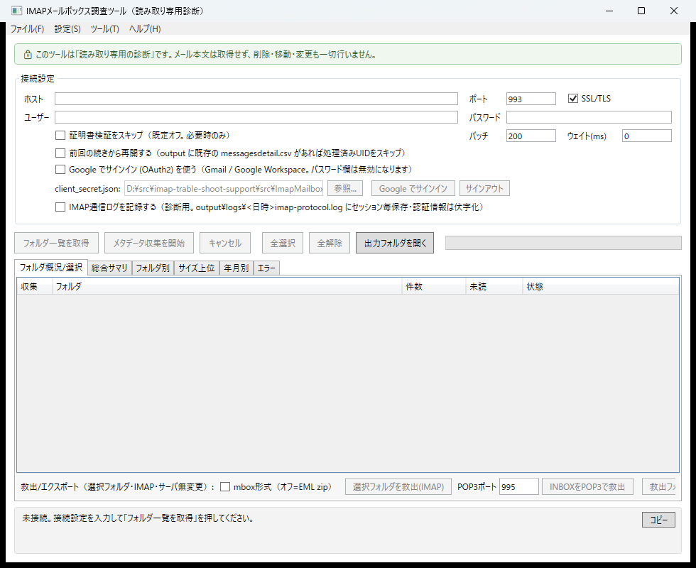
Task: Minimize the IMAP tool window
Action: (x=609, y=11)
